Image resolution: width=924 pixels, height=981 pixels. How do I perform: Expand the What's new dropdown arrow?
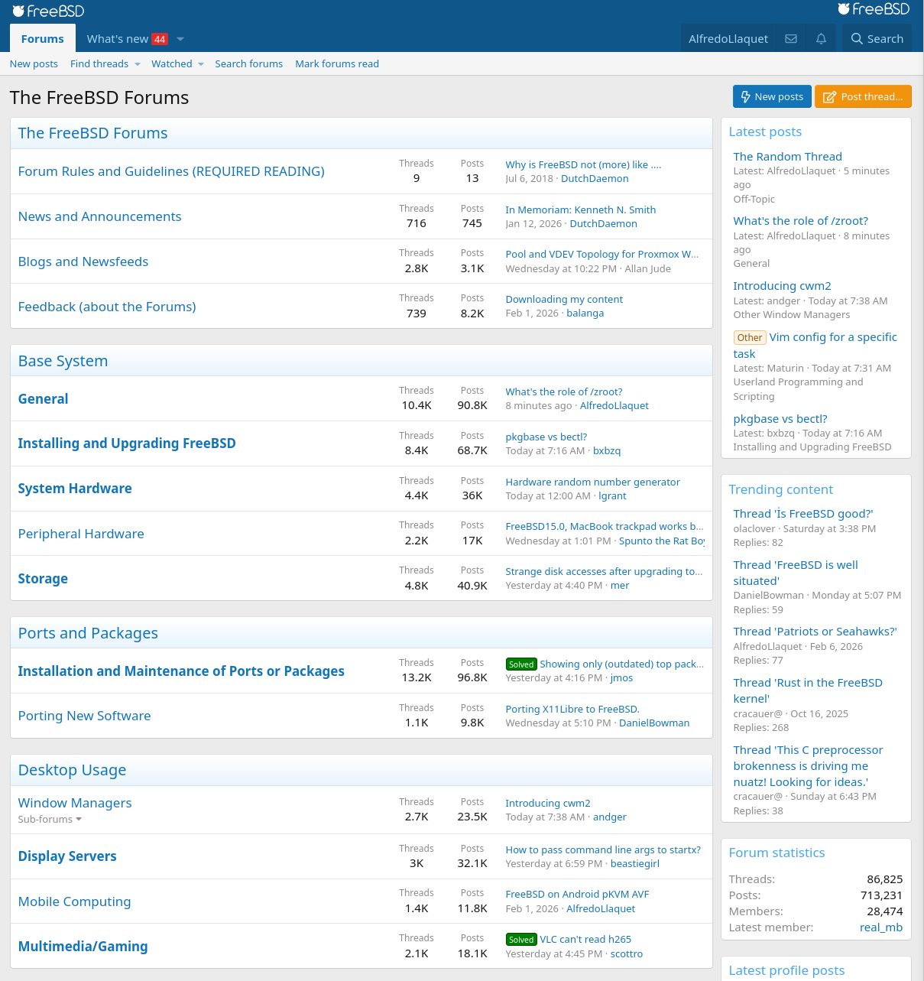point(180,38)
